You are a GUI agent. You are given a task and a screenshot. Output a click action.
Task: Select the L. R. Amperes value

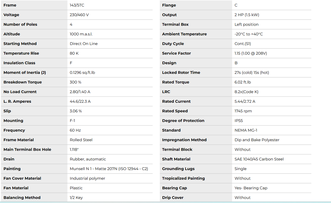click(80, 101)
